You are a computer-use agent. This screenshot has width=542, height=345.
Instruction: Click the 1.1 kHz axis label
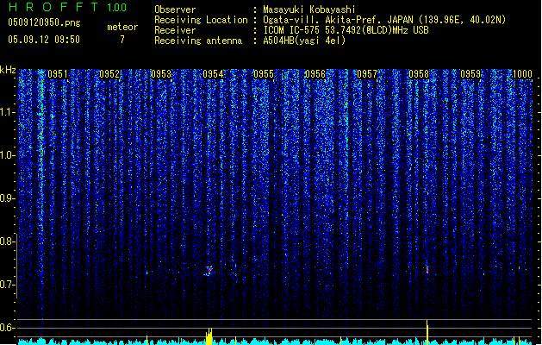[x=8, y=112]
